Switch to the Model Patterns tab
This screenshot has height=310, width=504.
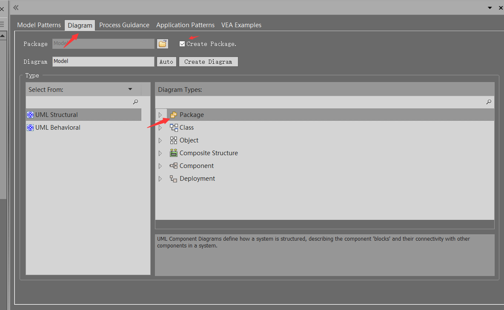(39, 25)
